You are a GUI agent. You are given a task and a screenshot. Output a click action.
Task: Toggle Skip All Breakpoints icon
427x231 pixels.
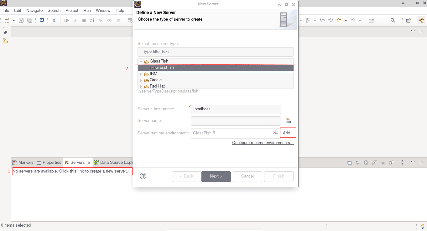click(54, 20)
